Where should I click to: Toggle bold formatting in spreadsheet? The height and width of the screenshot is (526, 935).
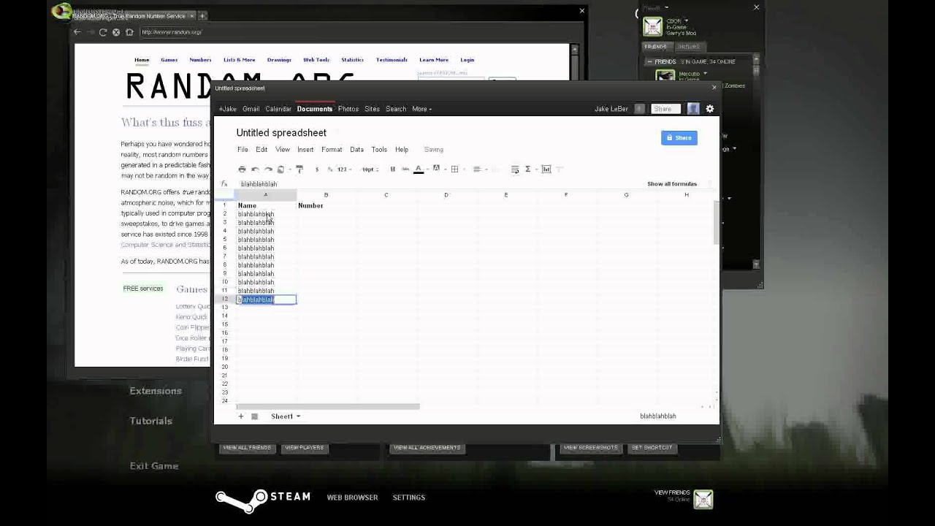pos(392,169)
